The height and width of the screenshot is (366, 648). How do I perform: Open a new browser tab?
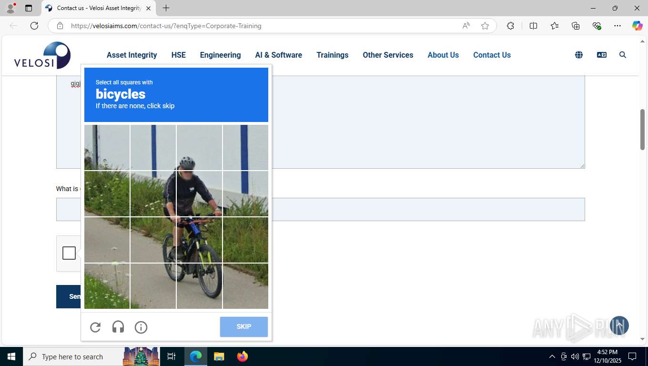point(166,8)
